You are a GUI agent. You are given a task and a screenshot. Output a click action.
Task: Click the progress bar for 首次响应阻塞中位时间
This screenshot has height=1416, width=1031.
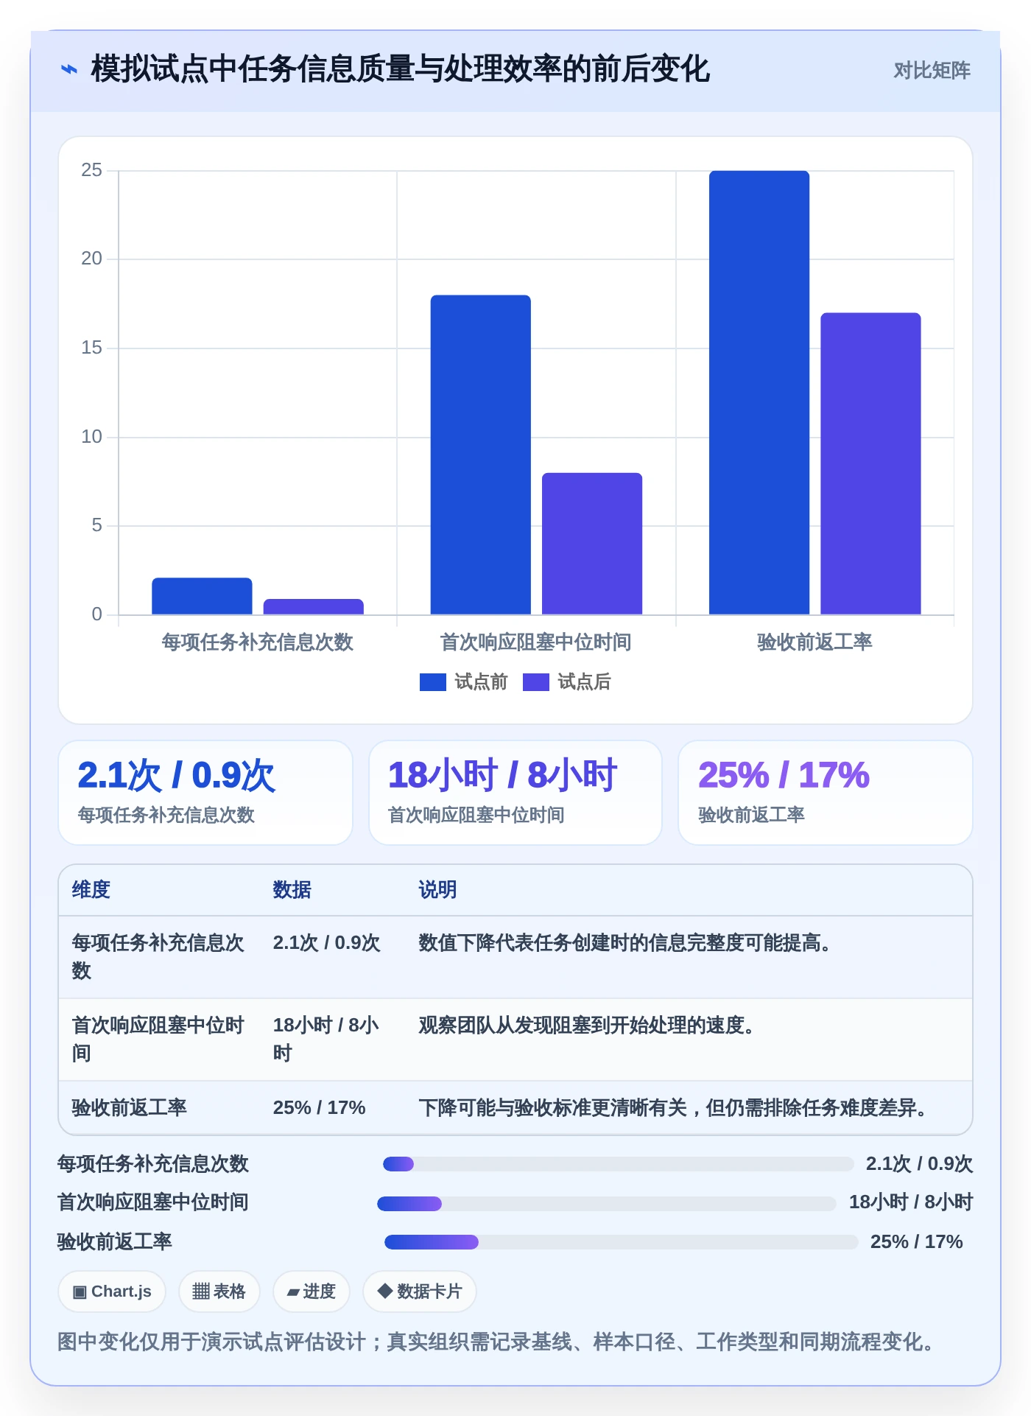pos(607,1204)
